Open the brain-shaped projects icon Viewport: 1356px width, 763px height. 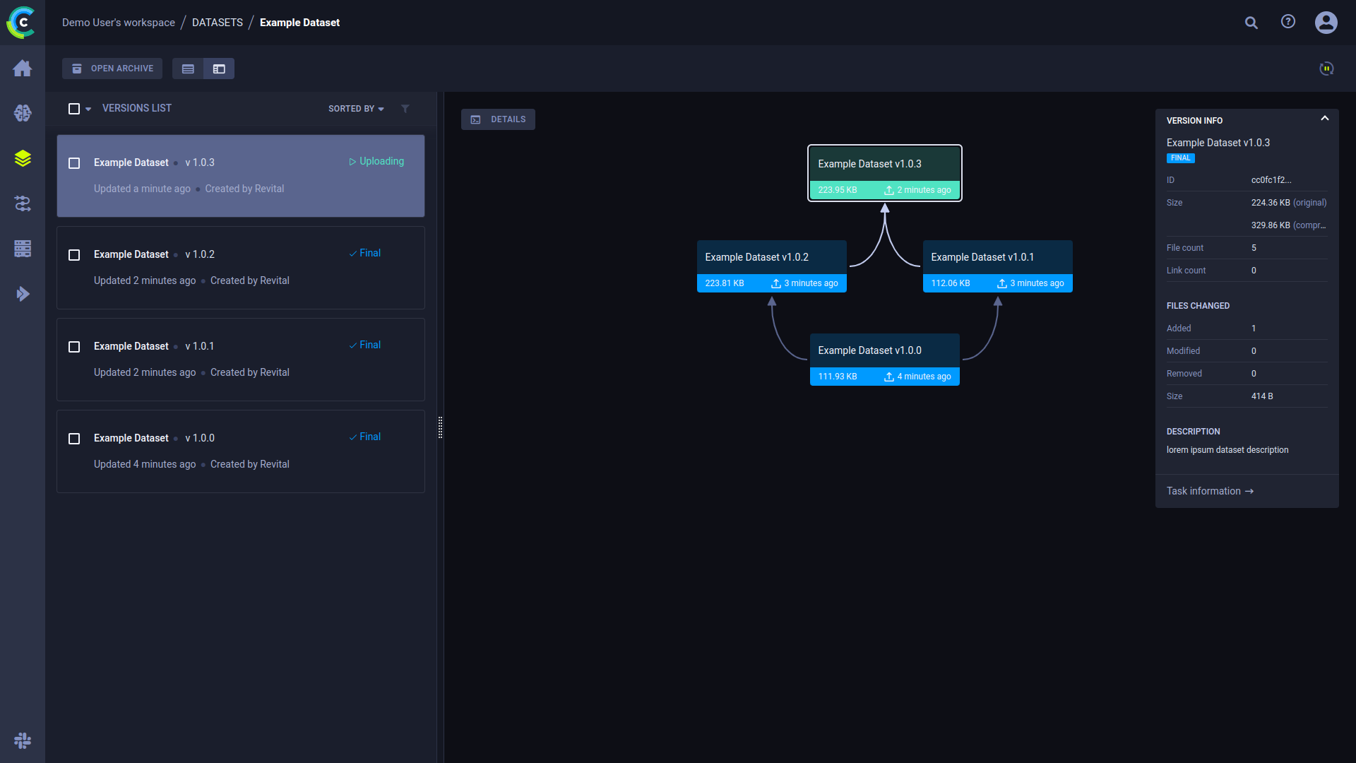[x=23, y=113]
